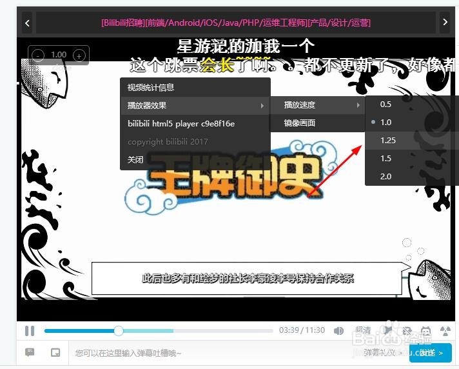Viewport: 459px width, 369px height.
Task: Focus the danmaku comment input field
Action: click(x=217, y=353)
